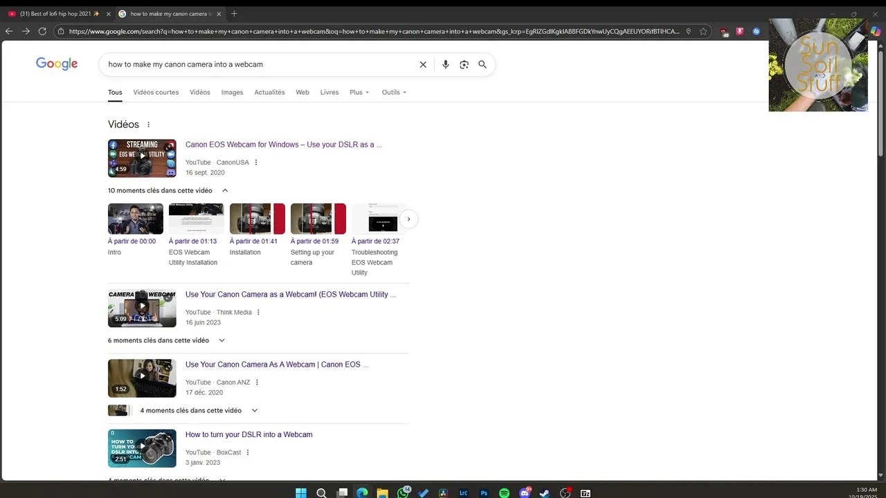Image resolution: width=886 pixels, height=498 pixels.
Task: Open Copilot in the browser sidebar
Action: (x=876, y=31)
